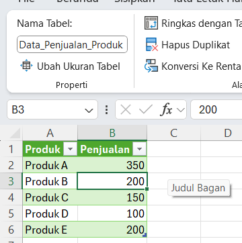Click the Konversi Ke Rentang icon

point(151,66)
